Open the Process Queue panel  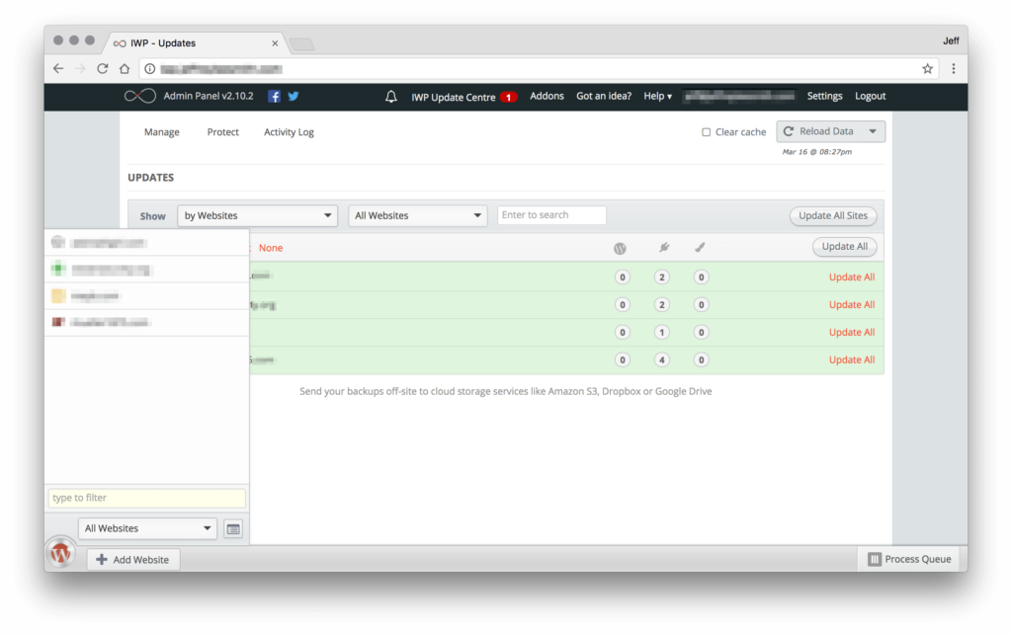pyautogui.click(x=909, y=560)
